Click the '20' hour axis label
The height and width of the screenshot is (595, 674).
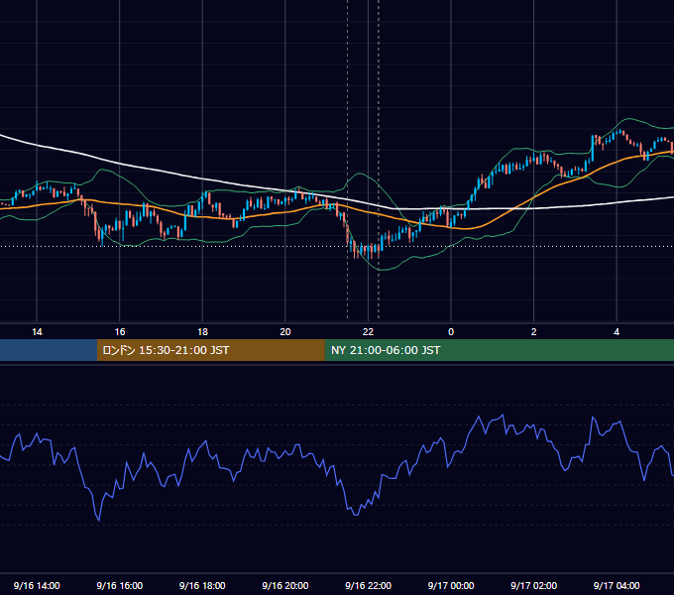click(285, 332)
